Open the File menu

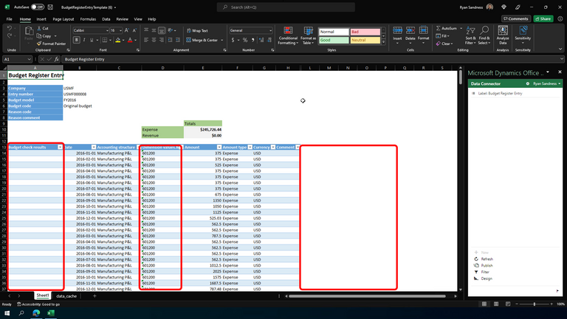pos(9,19)
